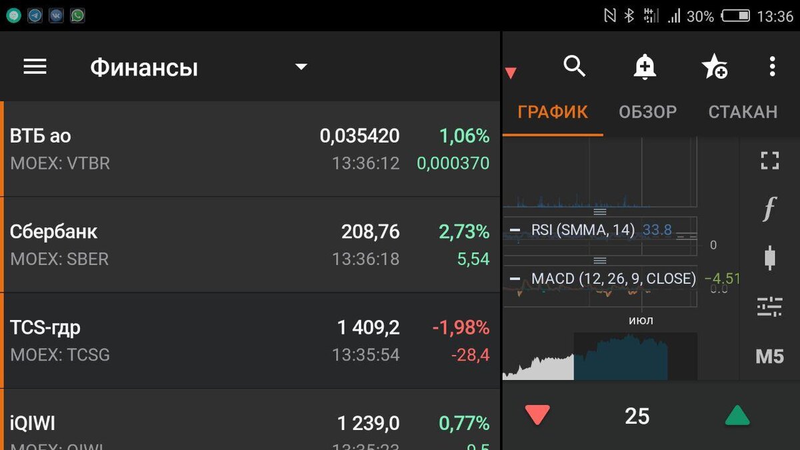
Task: Open the search icon on the chart panel
Action: 575,66
